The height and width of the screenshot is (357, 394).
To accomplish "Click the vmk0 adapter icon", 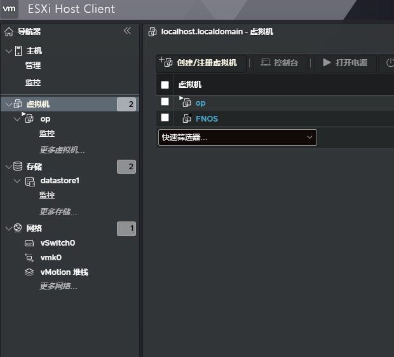I will [29, 258].
